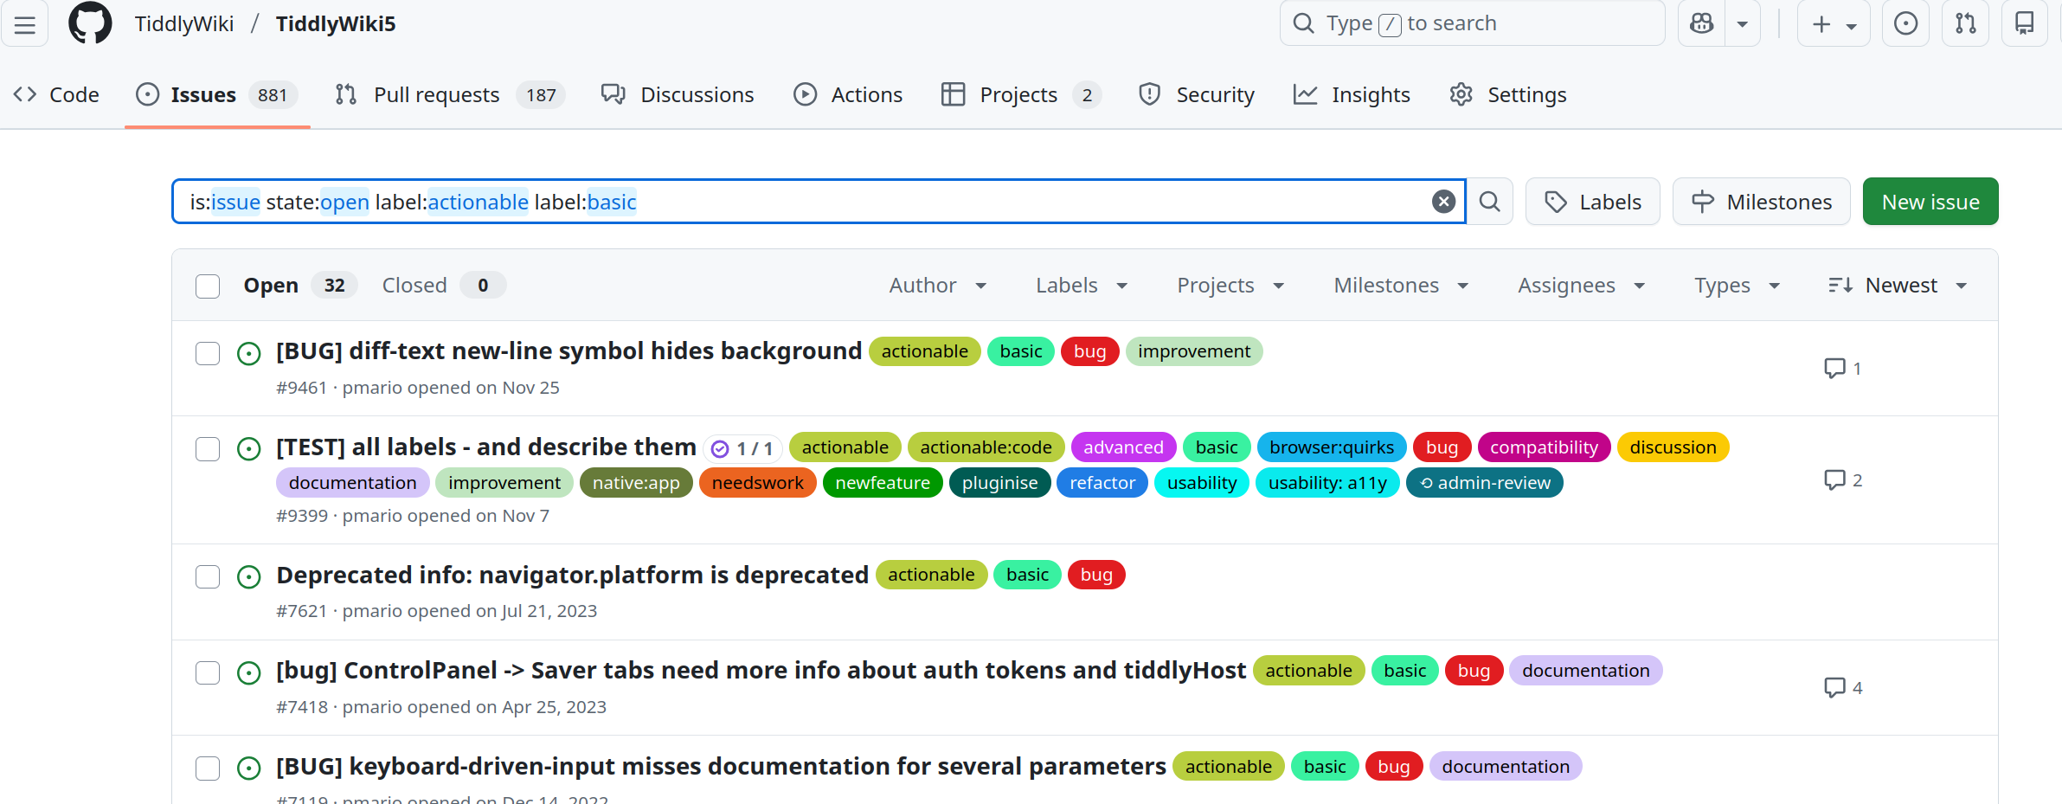Click the New issue button
This screenshot has height=804, width=2062.
[1930, 202]
